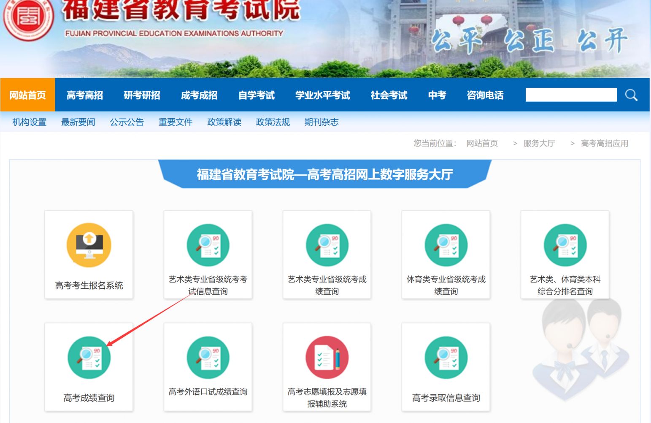Go to 网站首页 in the main navigation

click(28, 95)
